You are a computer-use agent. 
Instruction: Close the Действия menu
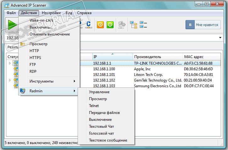click(x=29, y=13)
